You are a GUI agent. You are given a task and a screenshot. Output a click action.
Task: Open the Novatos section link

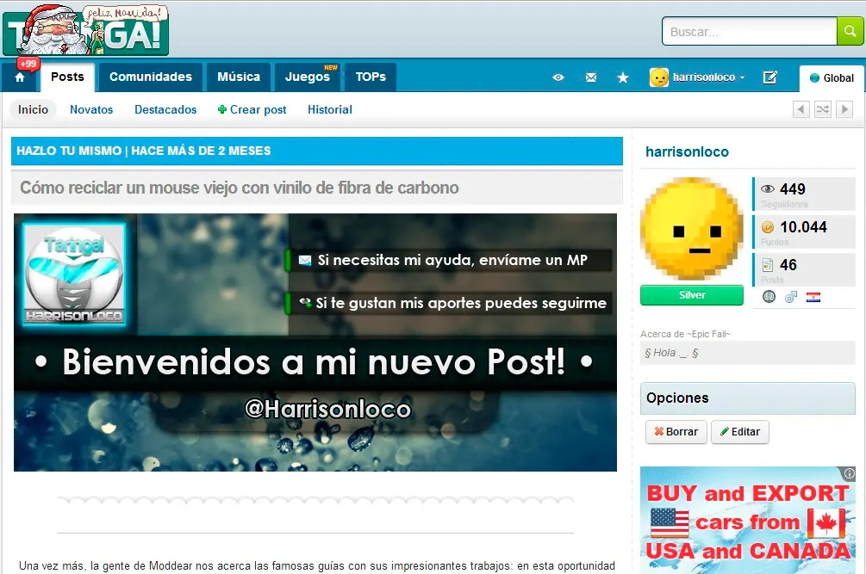(x=91, y=109)
